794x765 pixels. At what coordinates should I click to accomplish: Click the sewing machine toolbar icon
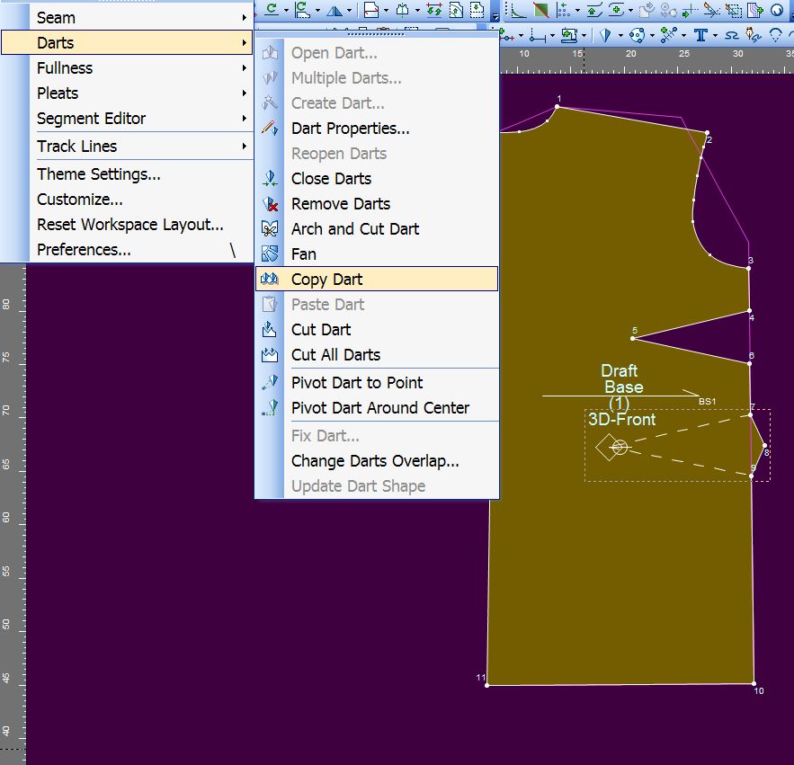pyautogui.click(x=570, y=35)
